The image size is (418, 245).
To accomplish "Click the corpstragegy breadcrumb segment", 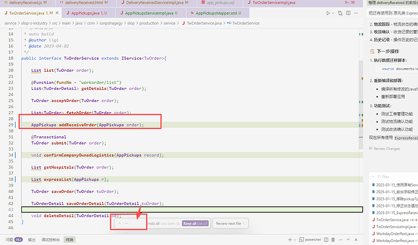I will coord(111,23).
